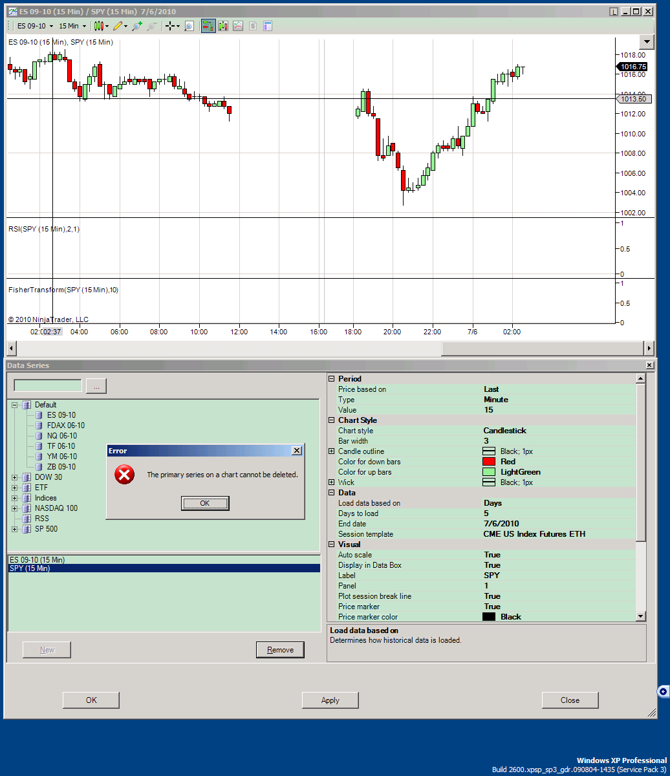Select ZB 09-10 in instrument tree
Screen dimensions: 670x776
61,467
